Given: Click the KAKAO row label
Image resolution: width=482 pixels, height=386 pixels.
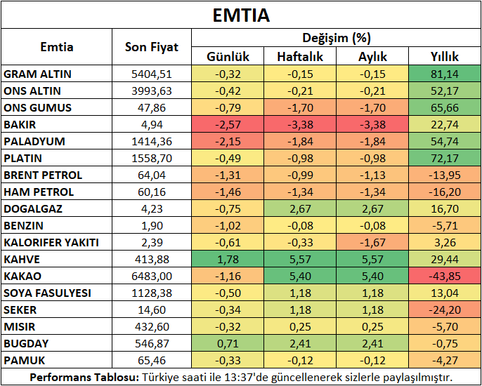Looking at the screenshot, I should pos(21,276).
